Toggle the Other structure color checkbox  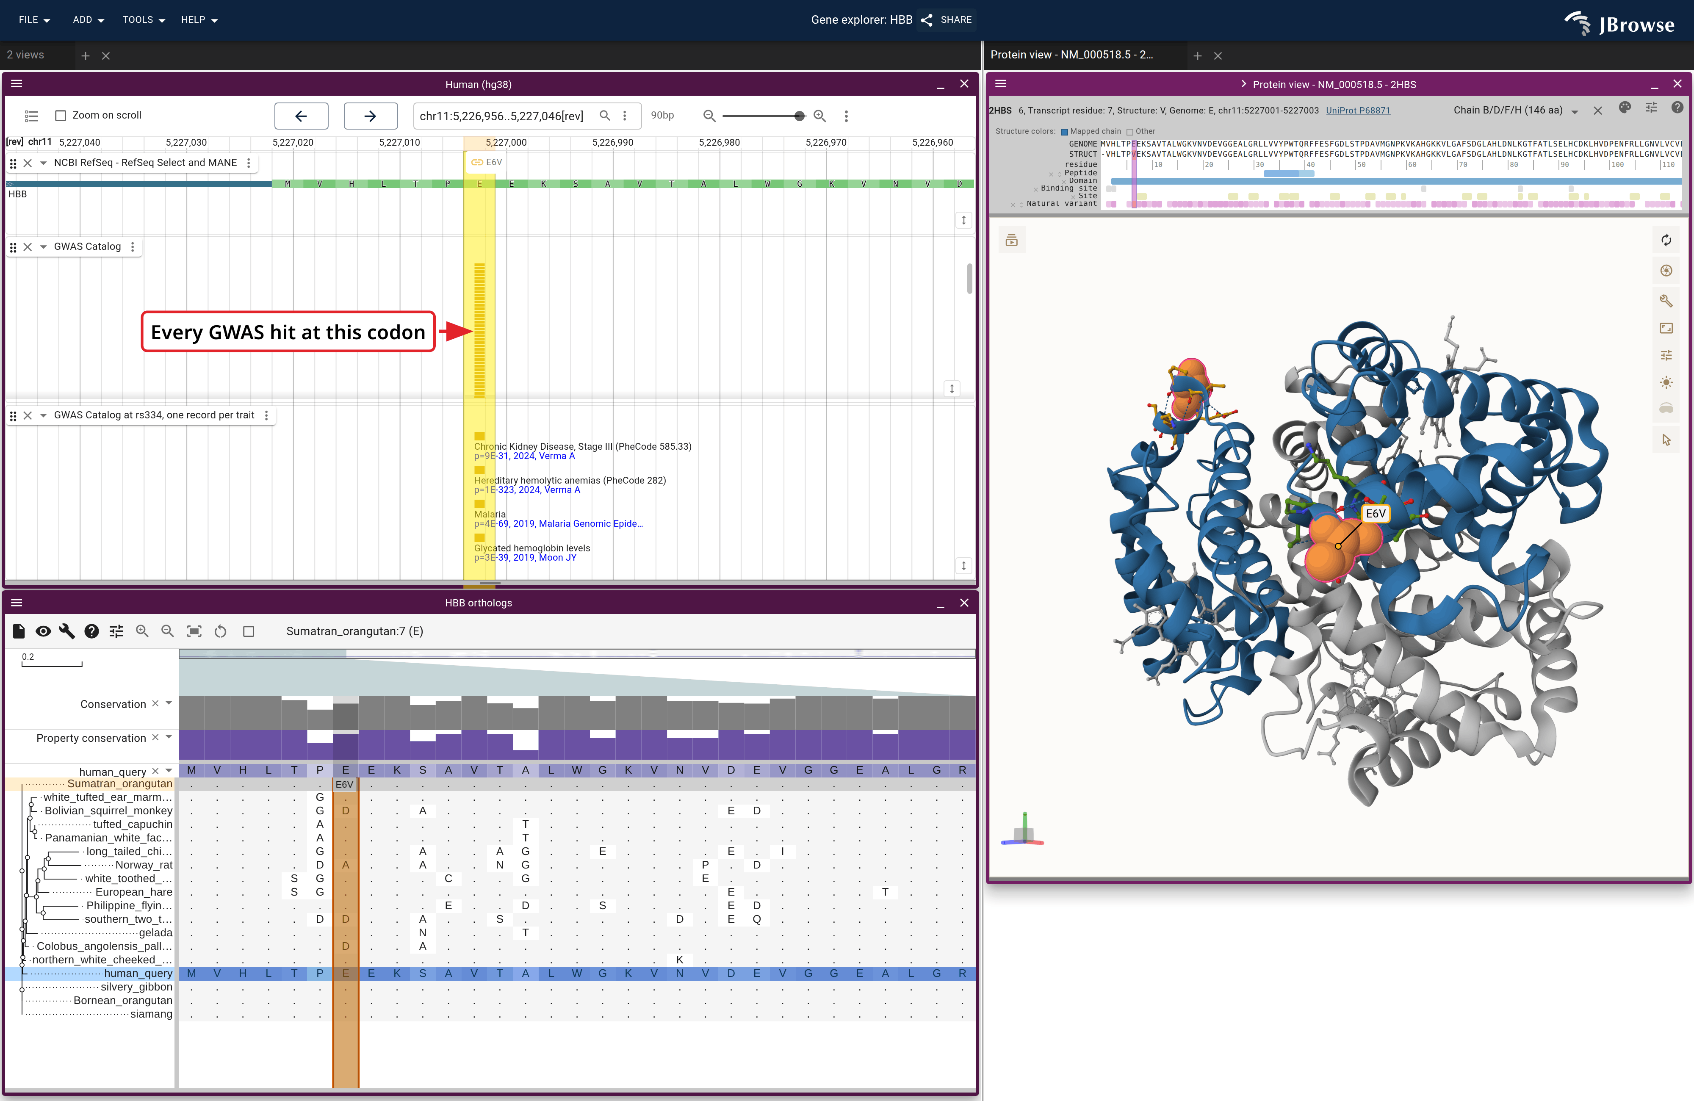click(x=1129, y=132)
